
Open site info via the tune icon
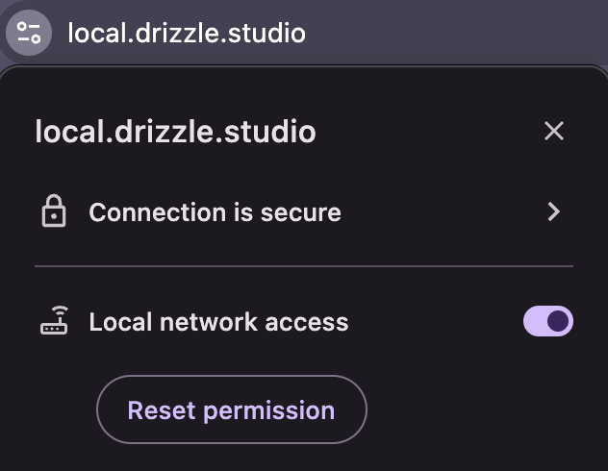[29, 33]
